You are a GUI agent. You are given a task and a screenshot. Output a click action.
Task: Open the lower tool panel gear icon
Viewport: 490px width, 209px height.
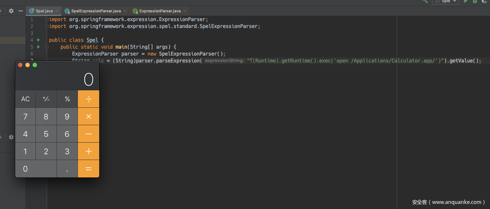(11, 137)
